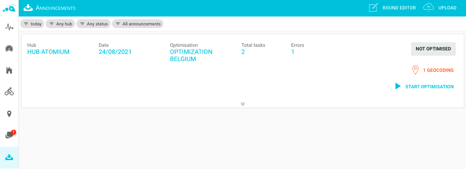The image size is (466, 169).
Task: Click the Upload text button
Action: click(447, 8)
